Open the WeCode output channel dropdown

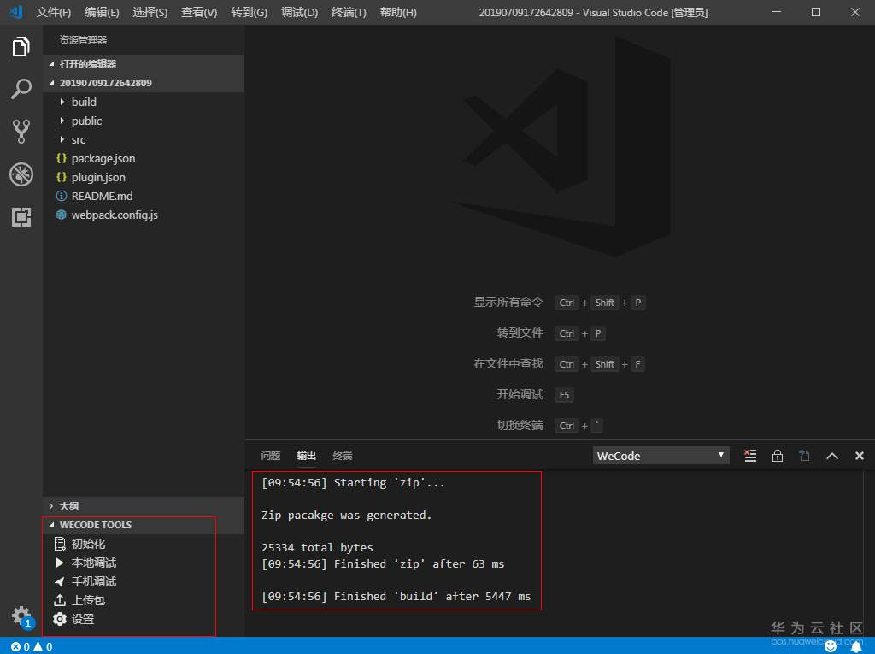tap(661, 456)
